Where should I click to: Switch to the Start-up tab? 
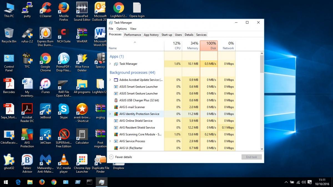(x=167, y=35)
